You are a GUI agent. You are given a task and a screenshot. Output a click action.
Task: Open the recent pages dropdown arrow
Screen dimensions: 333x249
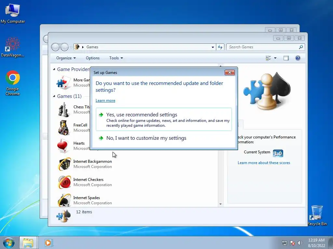pos(71,47)
